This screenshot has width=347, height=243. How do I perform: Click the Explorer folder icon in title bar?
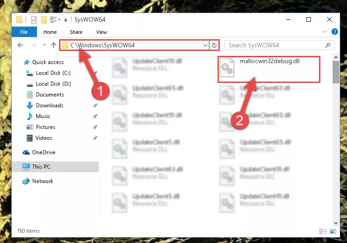click(19, 20)
